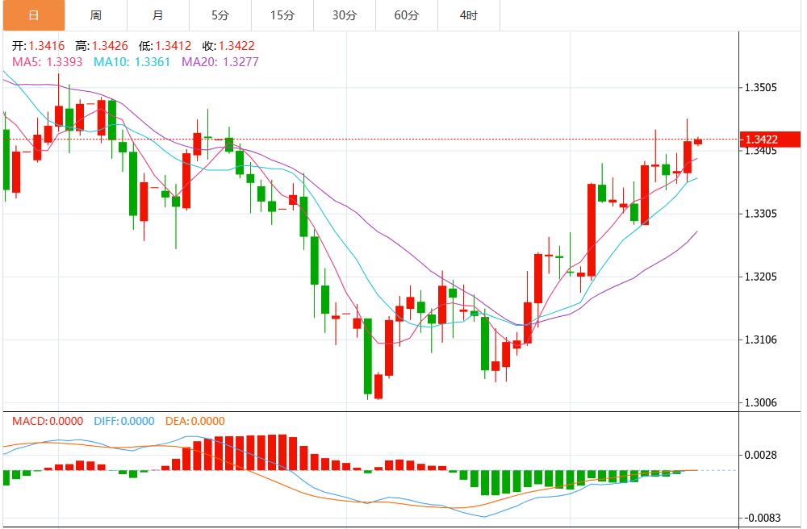
Task: Show the 60分 chart tab
Action: (x=406, y=15)
